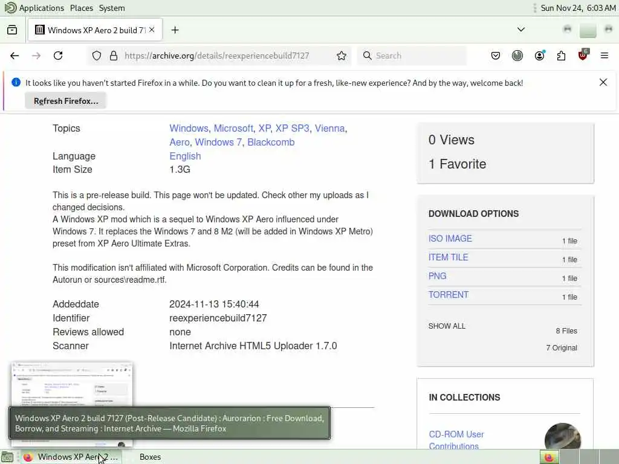
Task: Open the Places menu
Action: (82, 8)
